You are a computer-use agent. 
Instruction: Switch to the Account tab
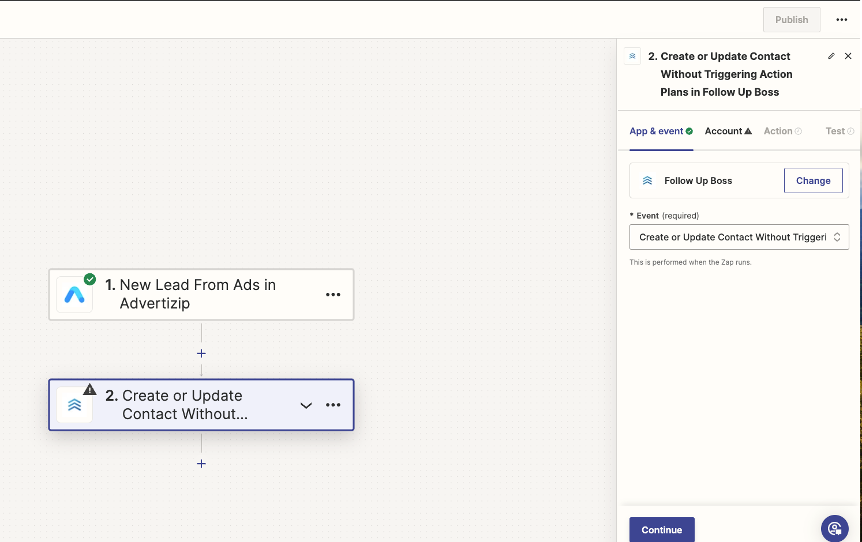728,131
